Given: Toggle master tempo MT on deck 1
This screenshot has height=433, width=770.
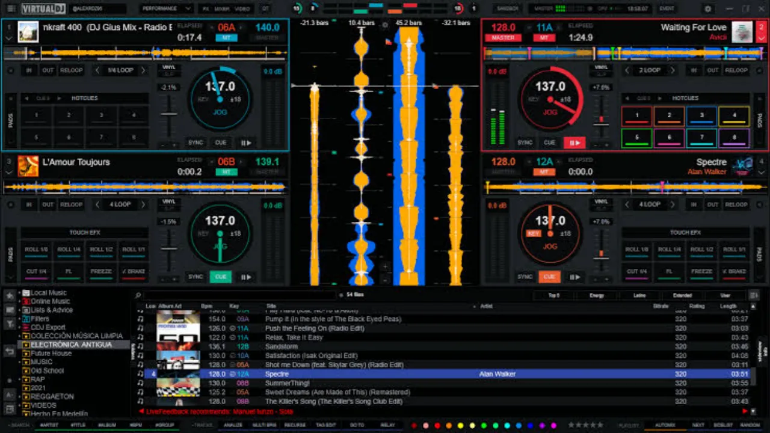Looking at the screenshot, I should [226, 38].
